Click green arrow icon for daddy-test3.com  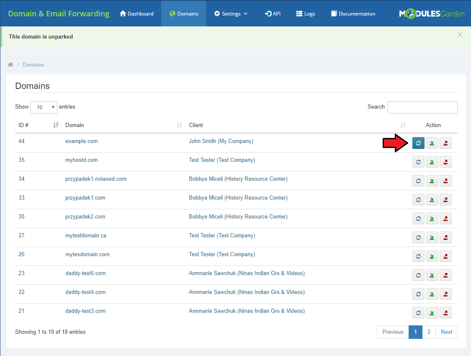(432, 313)
